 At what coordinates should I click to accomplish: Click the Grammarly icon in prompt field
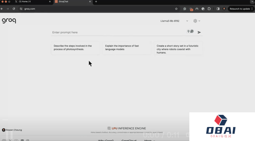[x=192, y=31]
